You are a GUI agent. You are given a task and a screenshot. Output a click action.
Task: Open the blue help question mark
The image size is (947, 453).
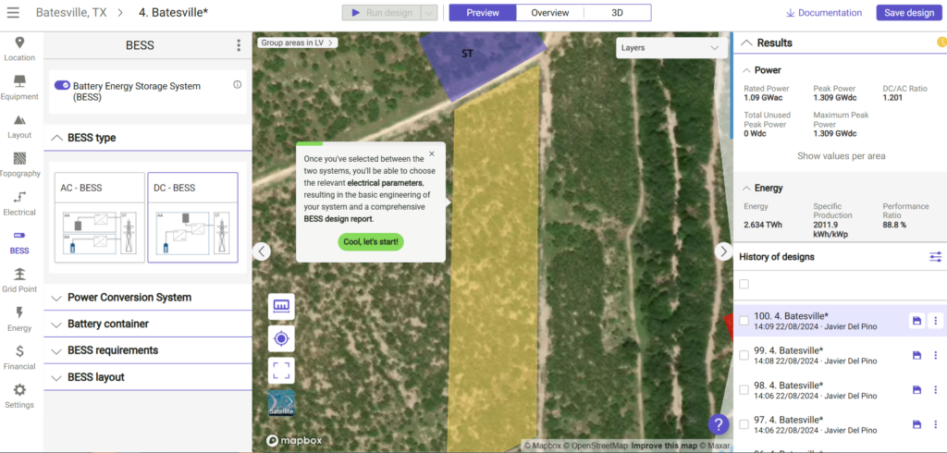(719, 424)
